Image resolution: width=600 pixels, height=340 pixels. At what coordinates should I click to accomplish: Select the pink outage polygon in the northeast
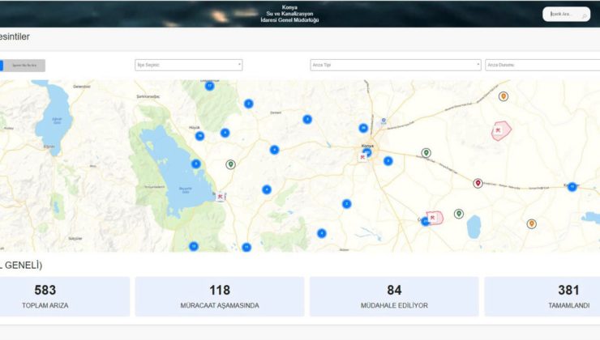500,130
